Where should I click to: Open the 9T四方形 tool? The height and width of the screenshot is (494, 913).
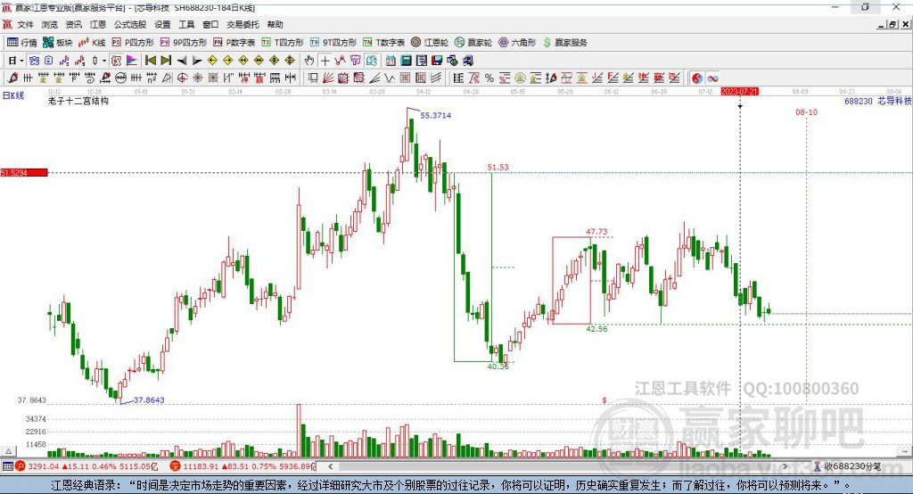(333, 43)
